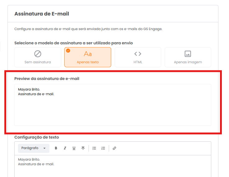This screenshot has height=177, width=229.
Task: Pick the Apenas texto signature model
Action: click(x=88, y=57)
